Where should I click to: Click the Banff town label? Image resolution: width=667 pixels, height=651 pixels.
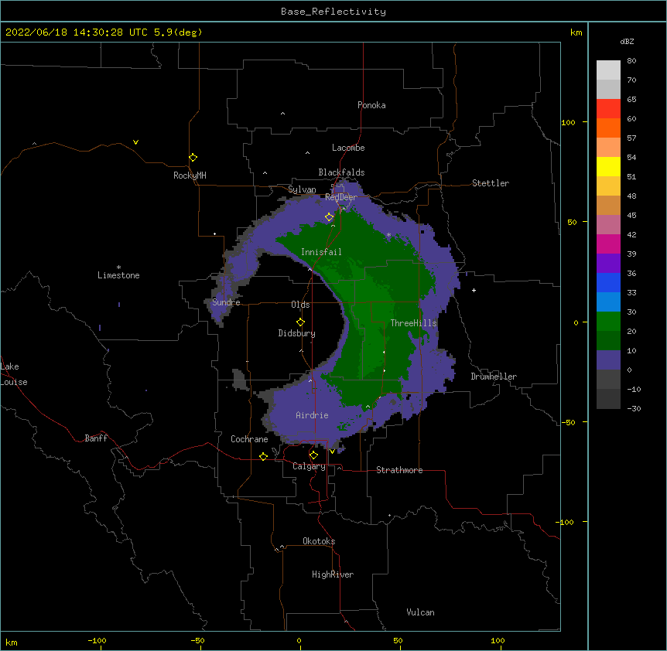(96, 438)
